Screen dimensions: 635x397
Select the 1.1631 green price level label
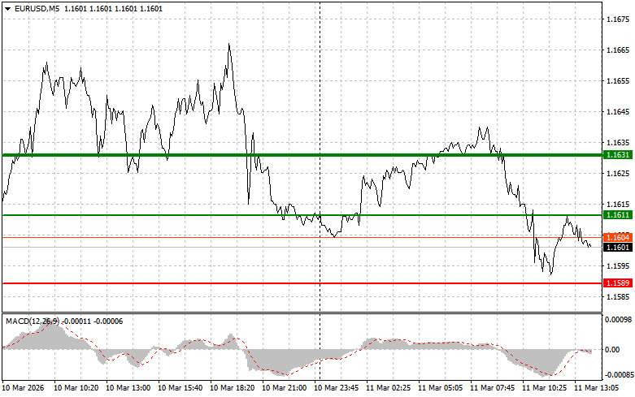click(618, 155)
